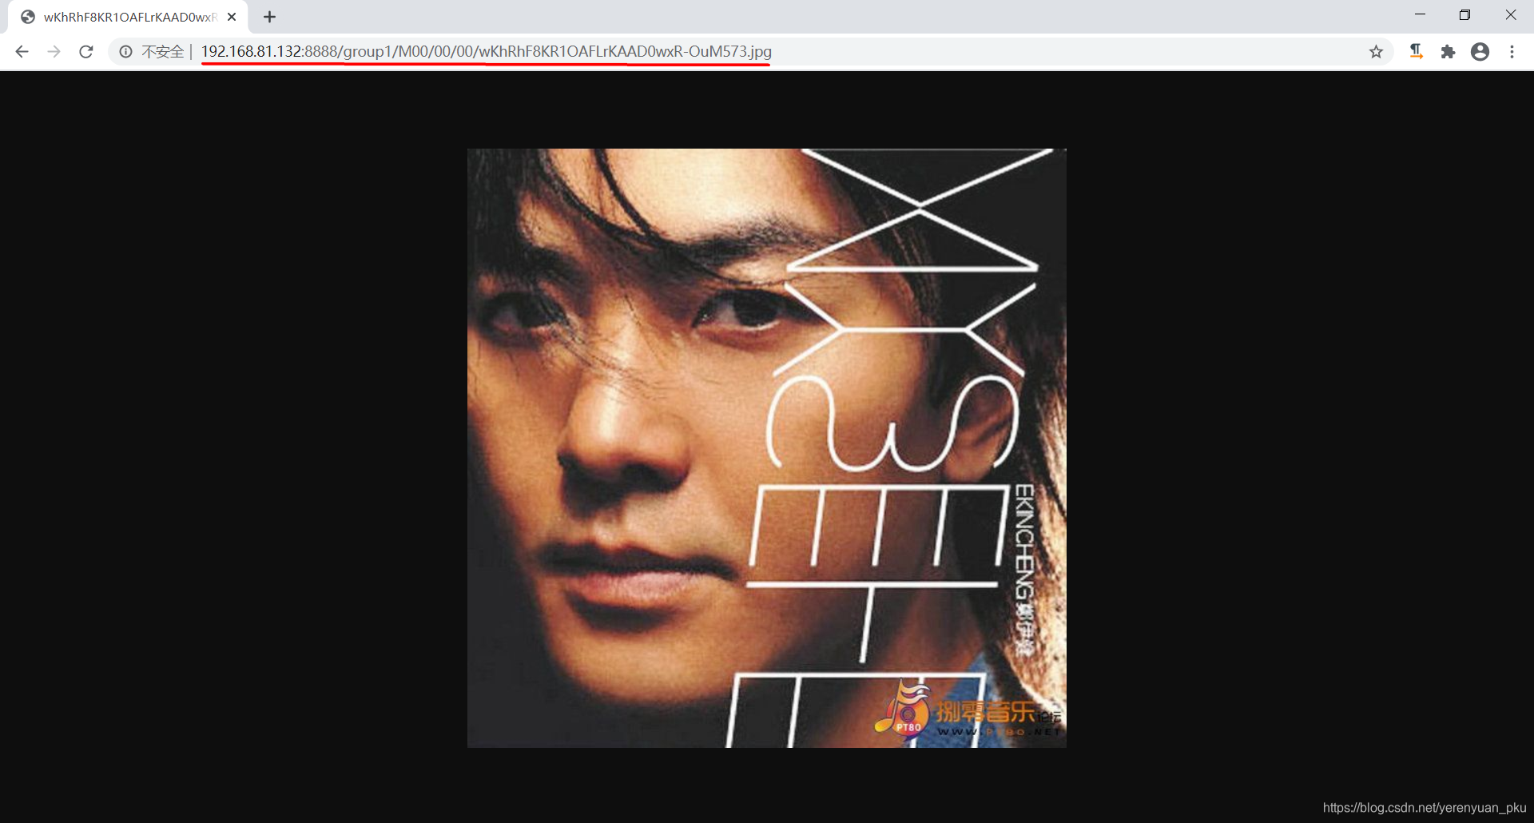This screenshot has height=823, width=1534.
Task: Open the Chrome three-dot menu
Action: (x=1512, y=52)
